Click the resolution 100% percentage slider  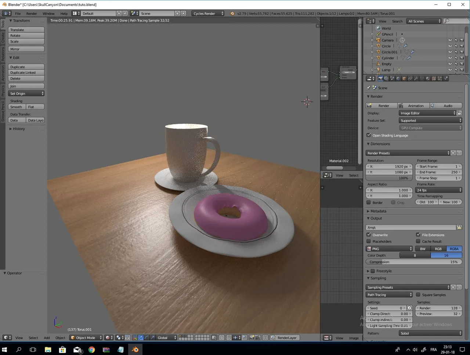point(389,178)
